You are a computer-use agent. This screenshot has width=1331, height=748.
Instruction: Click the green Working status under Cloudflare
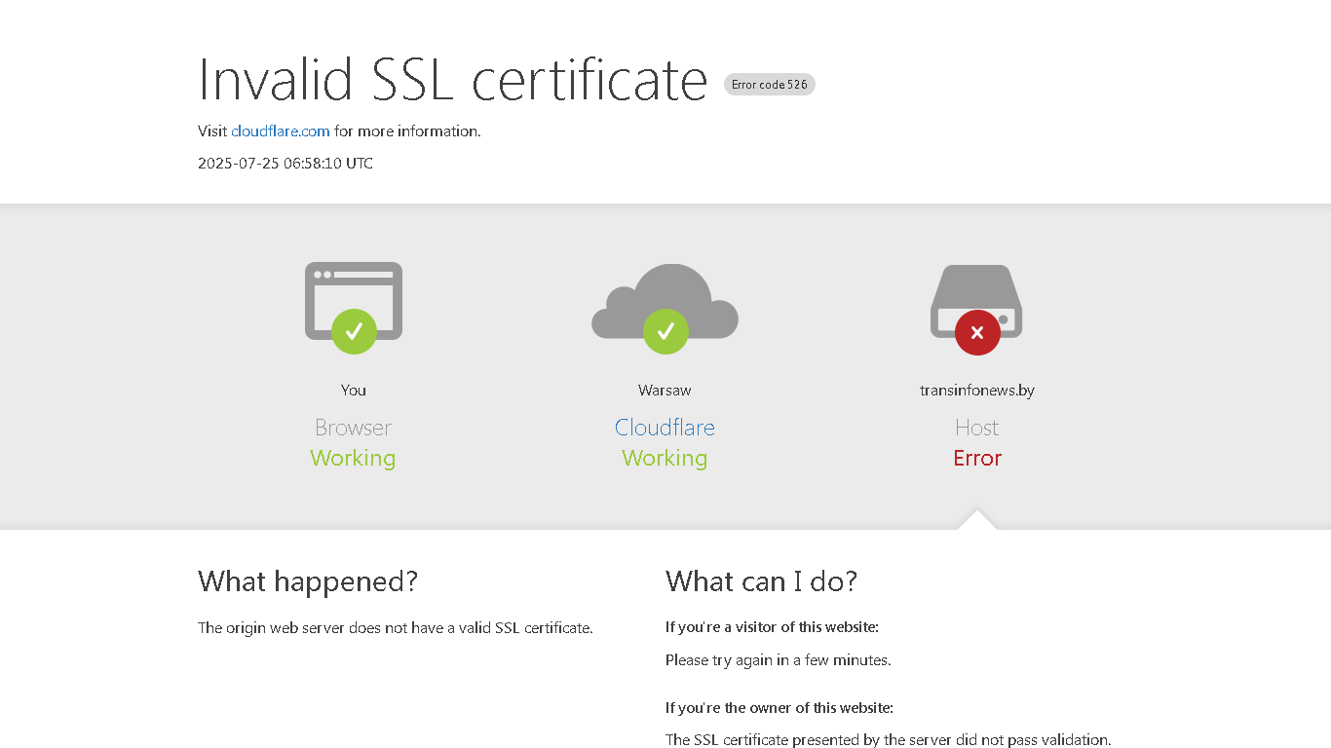pos(665,458)
